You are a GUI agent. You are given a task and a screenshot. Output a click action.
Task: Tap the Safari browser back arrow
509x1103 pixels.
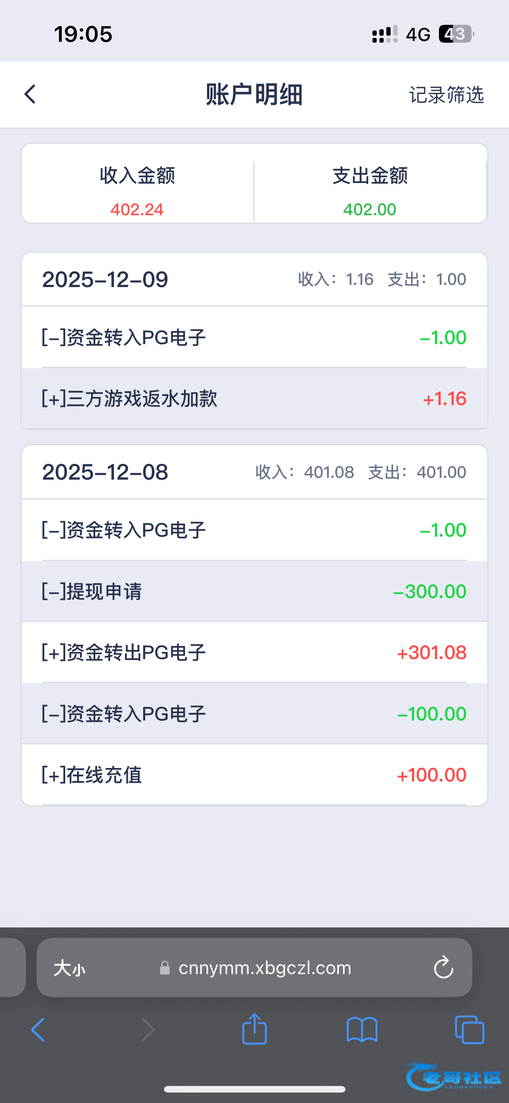click(38, 1030)
